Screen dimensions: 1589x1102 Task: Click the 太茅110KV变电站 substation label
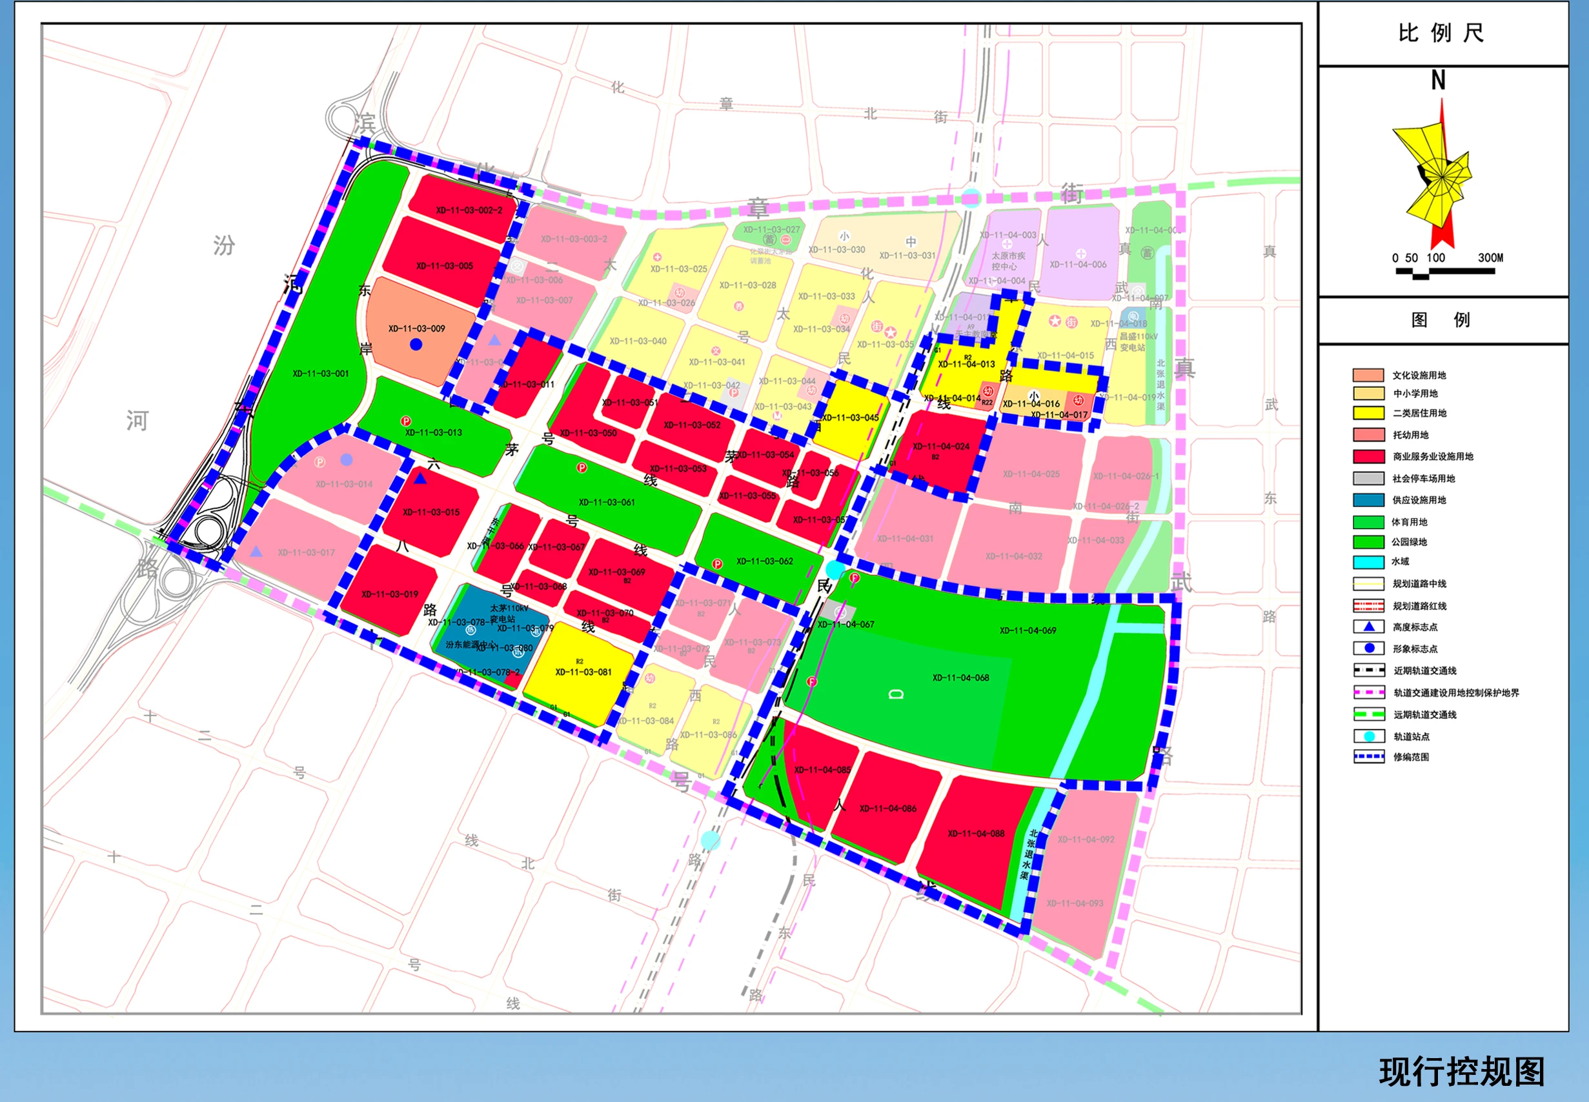tap(509, 613)
